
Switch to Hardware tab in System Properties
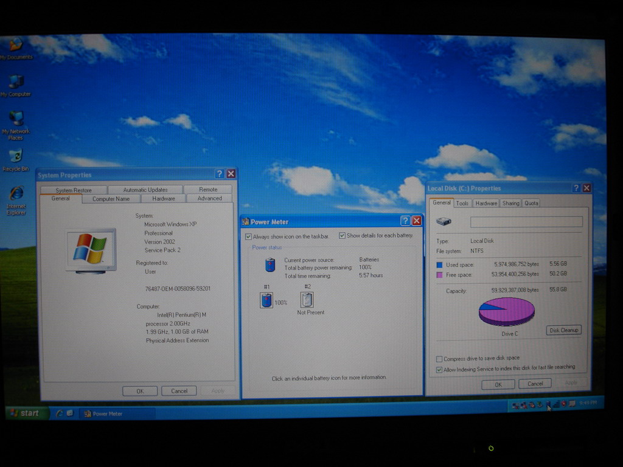(x=163, y=198)
